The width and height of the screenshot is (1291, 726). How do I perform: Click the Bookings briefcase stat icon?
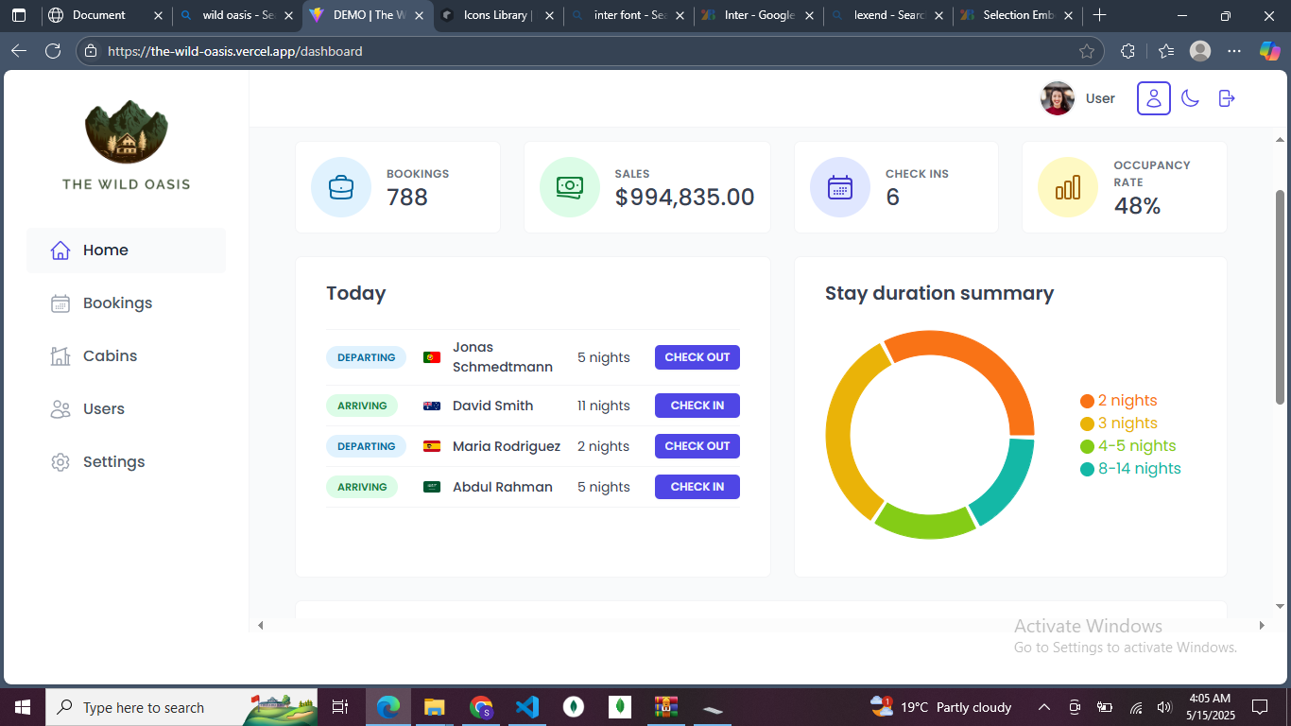(x=341, y=187)
